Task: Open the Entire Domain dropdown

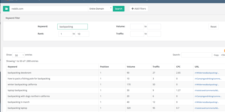Action: click(100, 9)
